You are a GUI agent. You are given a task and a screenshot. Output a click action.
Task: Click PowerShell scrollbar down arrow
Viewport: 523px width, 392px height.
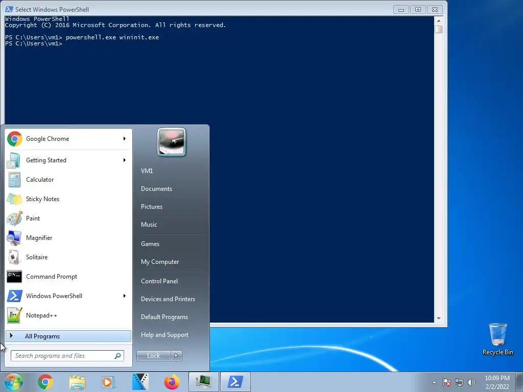click(439, 318)
